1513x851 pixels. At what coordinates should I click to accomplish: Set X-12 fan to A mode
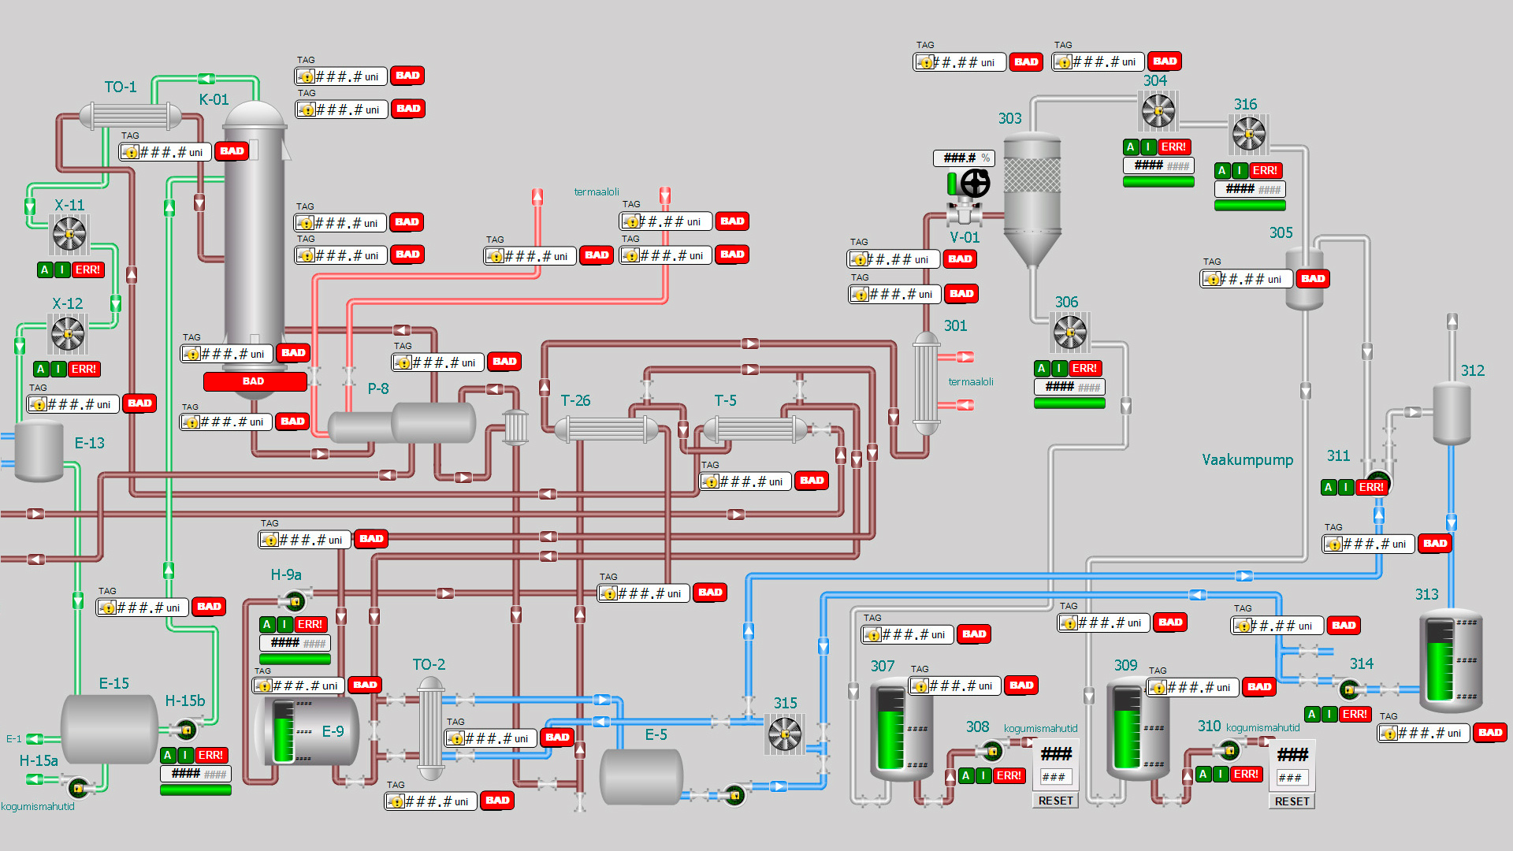41,369
